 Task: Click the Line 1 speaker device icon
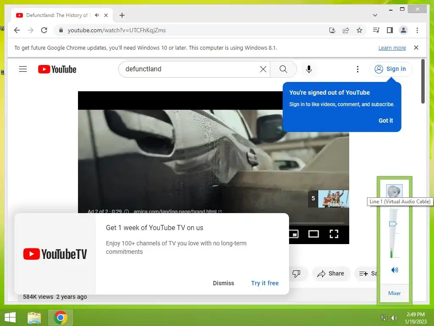click(x=394, y=191)
